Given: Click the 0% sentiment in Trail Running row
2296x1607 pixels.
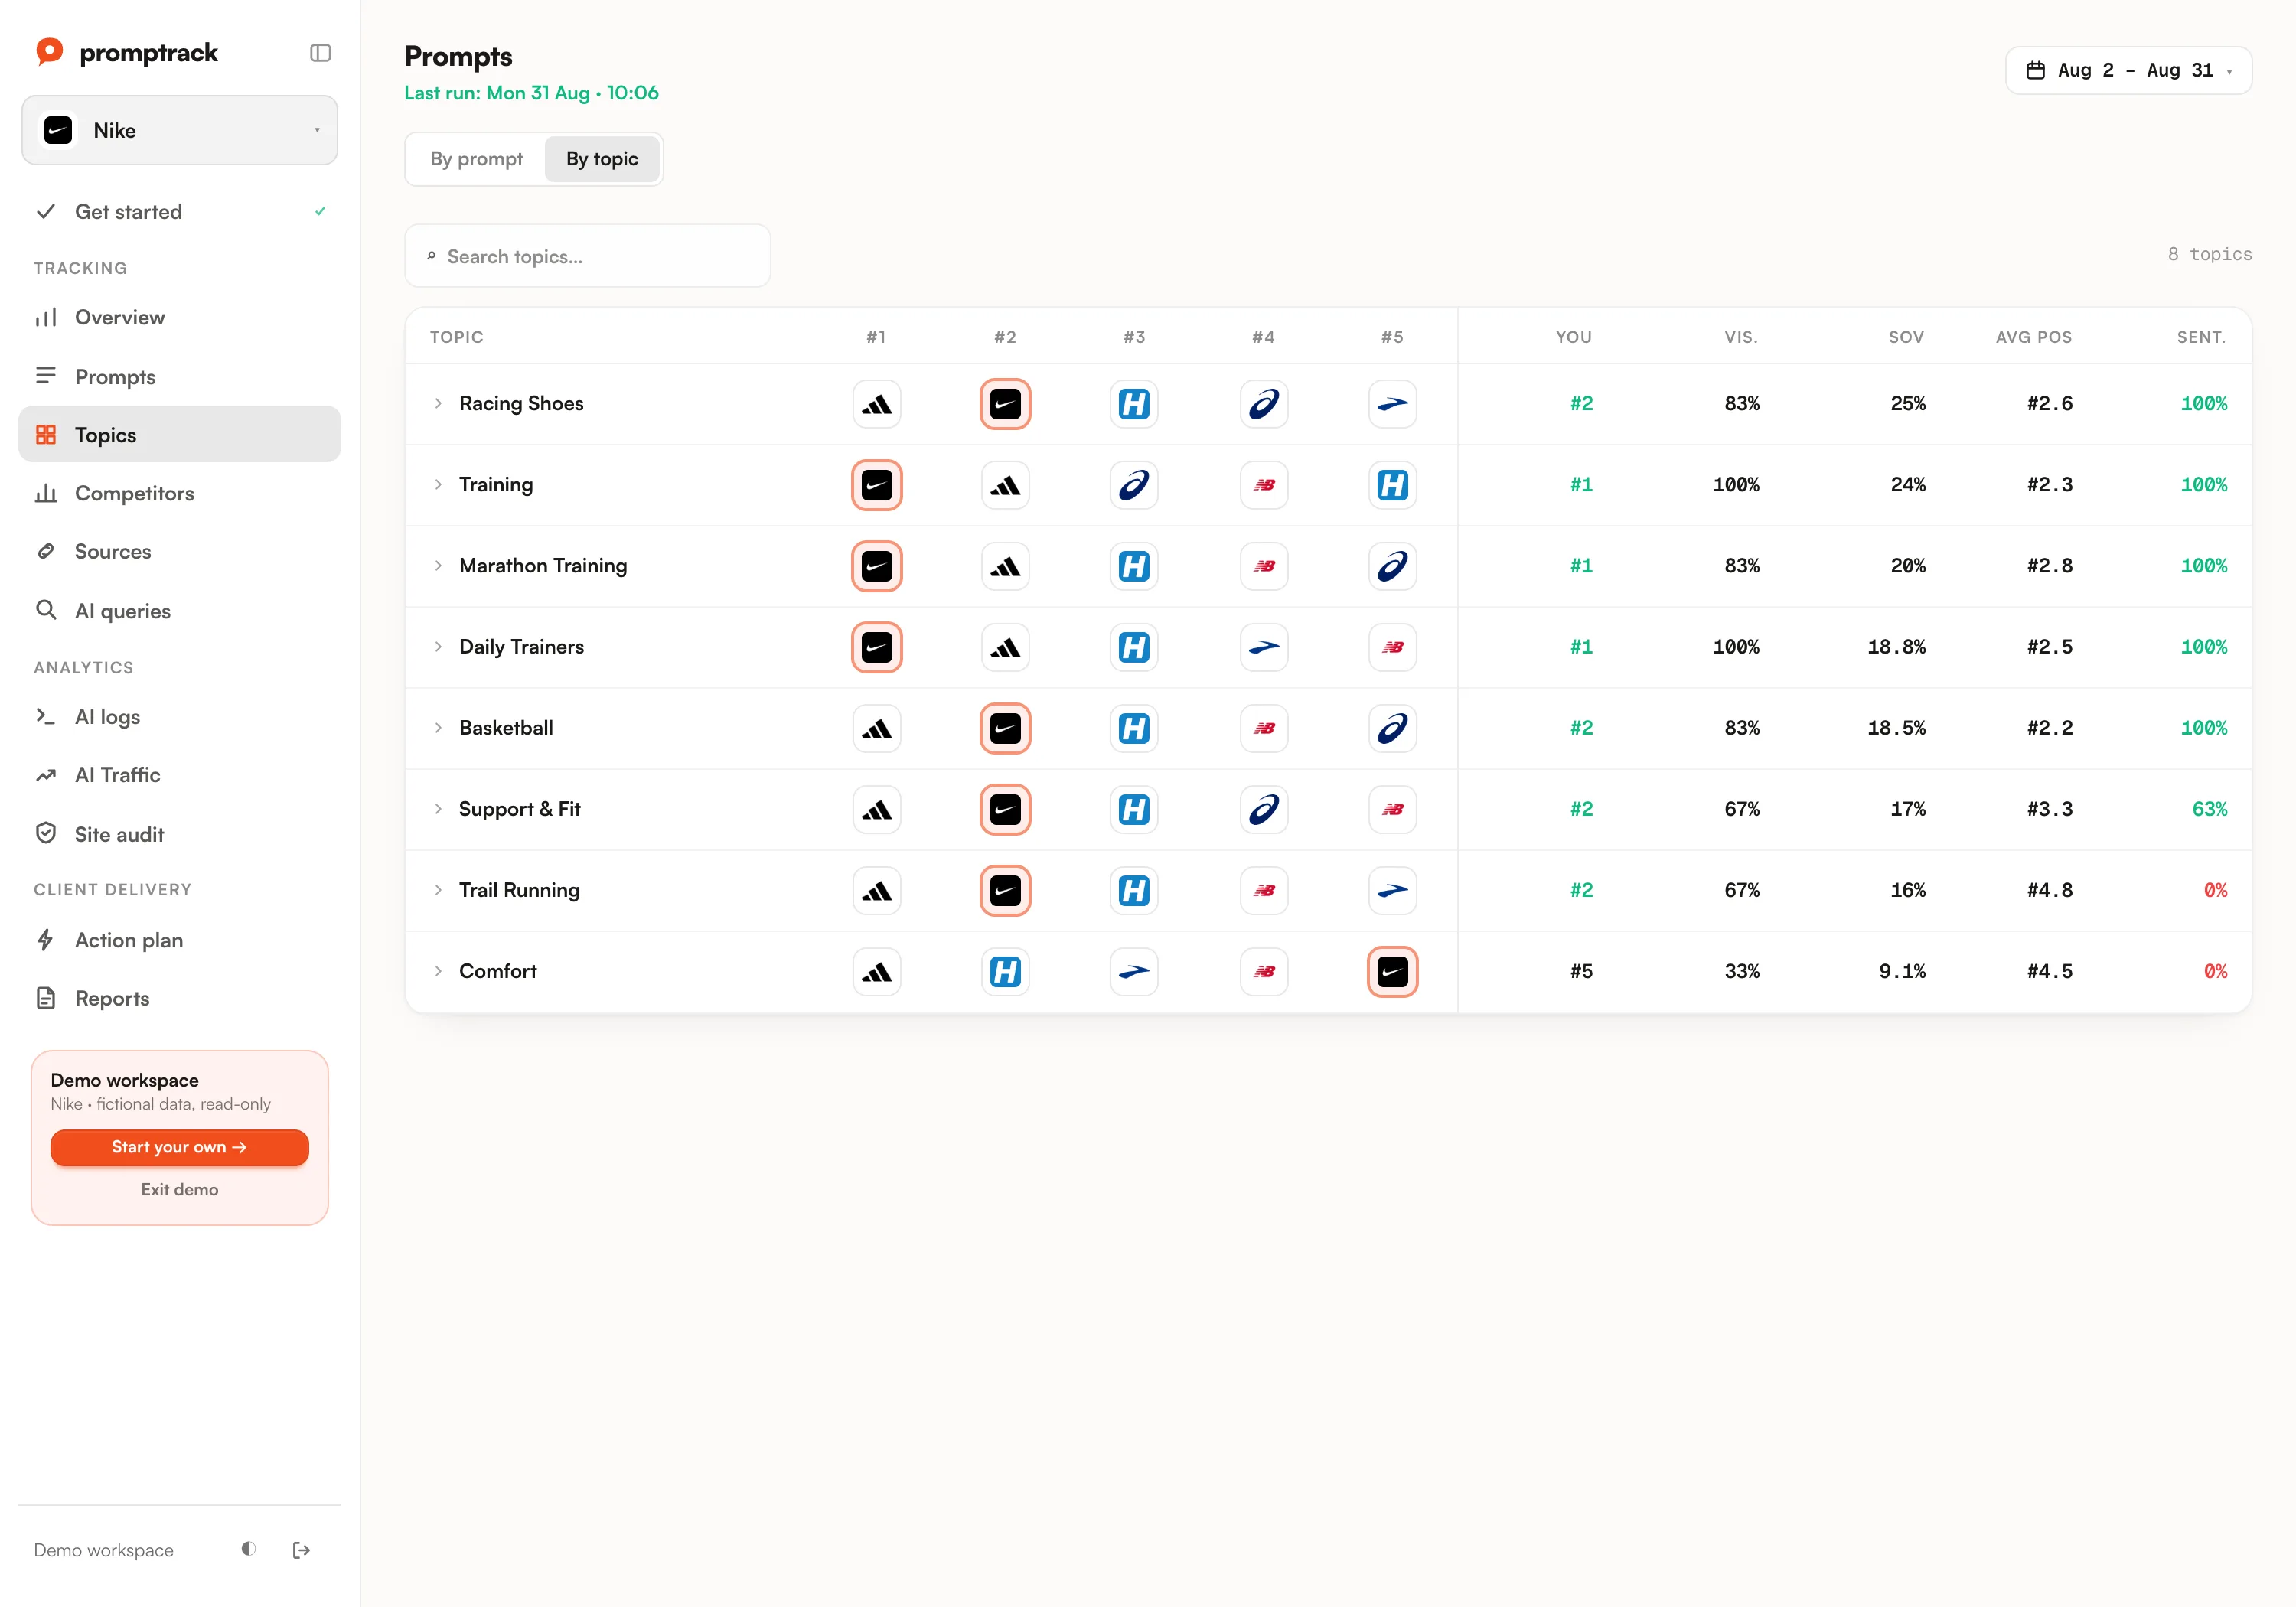Looking at the screenshot, I should click(2215, 890).
